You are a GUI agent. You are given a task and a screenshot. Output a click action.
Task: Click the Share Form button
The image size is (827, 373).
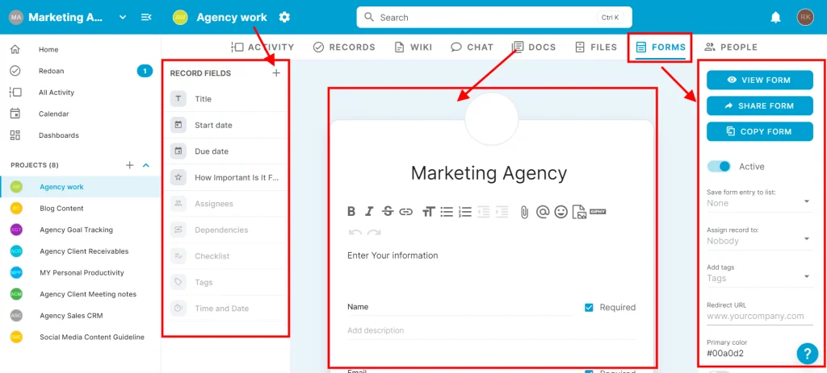[759, 106]
